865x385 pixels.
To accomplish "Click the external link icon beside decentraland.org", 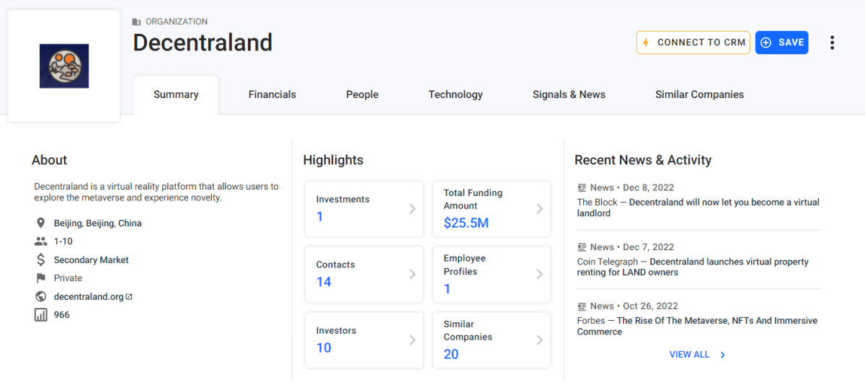I will click(x=129, y=296).
